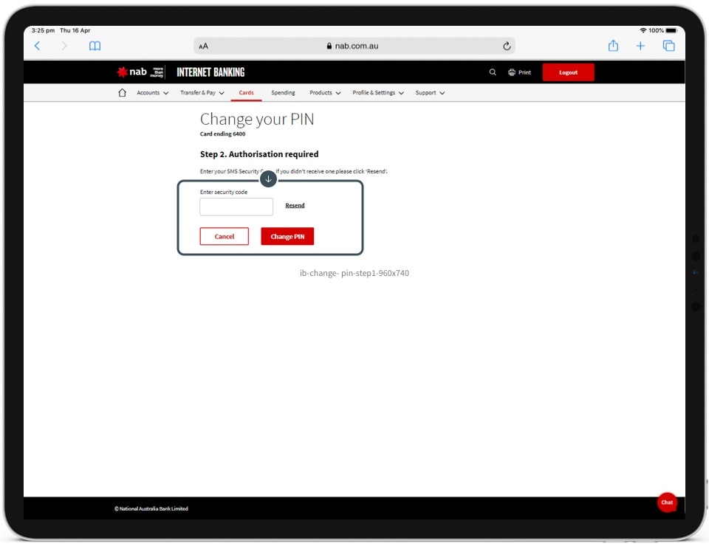Click the dark download arrow over the form
The image size is (709, 546).
click(268, 179)
